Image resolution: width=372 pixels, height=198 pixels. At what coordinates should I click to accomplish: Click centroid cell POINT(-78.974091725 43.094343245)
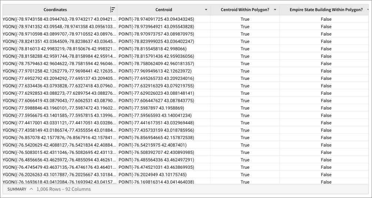coord(156,19)
